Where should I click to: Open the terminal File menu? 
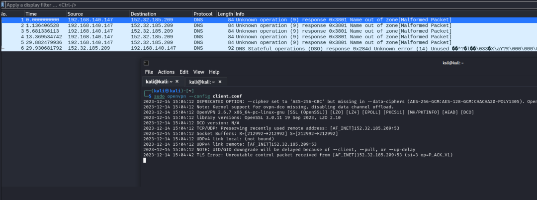[x=149, y=72]
